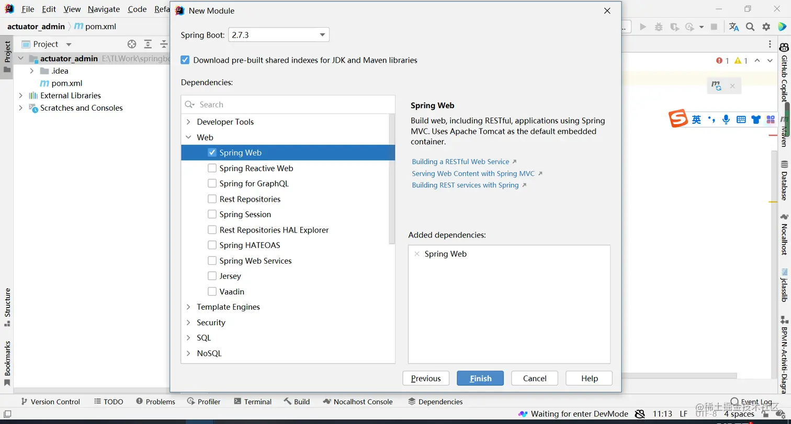This screenshot has height=424, width=791.
Task: Click the Finish button
Action: tap(480, 379)
